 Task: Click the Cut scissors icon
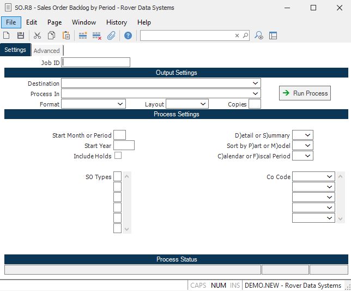(37, 35)
